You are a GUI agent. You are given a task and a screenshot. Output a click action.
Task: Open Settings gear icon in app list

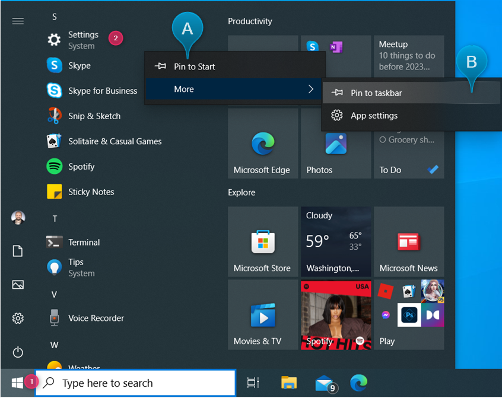(54, 40)
